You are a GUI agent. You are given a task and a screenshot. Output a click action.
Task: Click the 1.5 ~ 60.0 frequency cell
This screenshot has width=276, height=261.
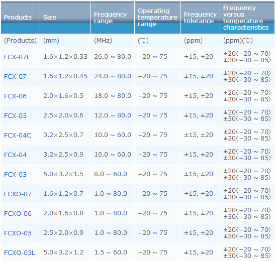pos(113,252)
